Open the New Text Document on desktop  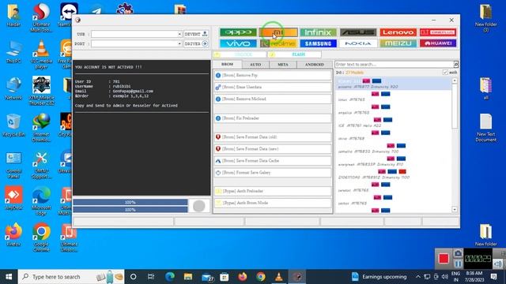[x=485, y=128]
